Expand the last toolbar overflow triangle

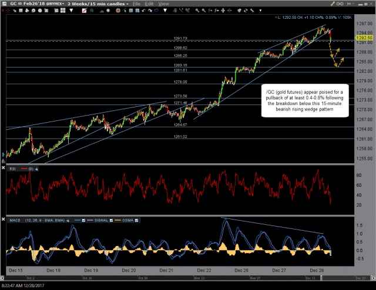point(260,11)
